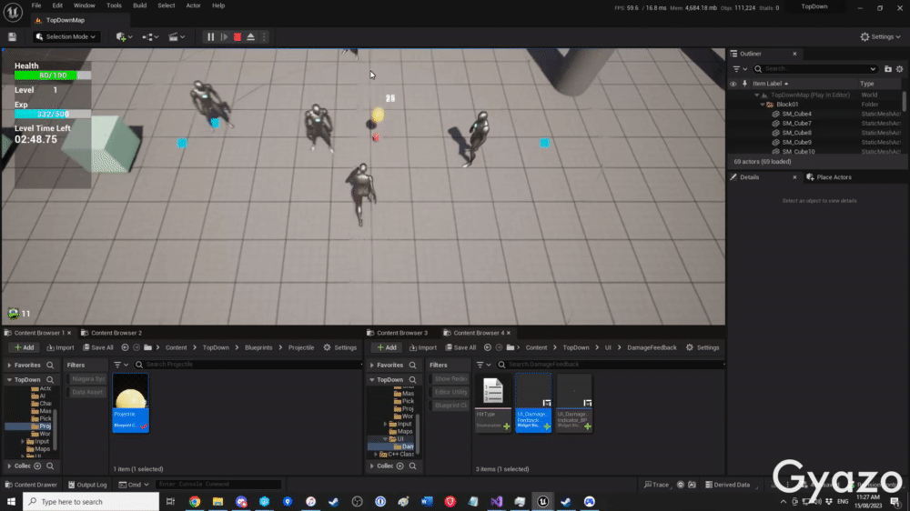Click the Eject from player controller icon
This screenshot has width=910, height=511.
(250, 36)
